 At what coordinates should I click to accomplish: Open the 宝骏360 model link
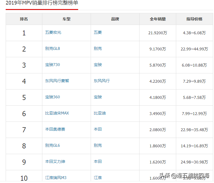(53, 97)
